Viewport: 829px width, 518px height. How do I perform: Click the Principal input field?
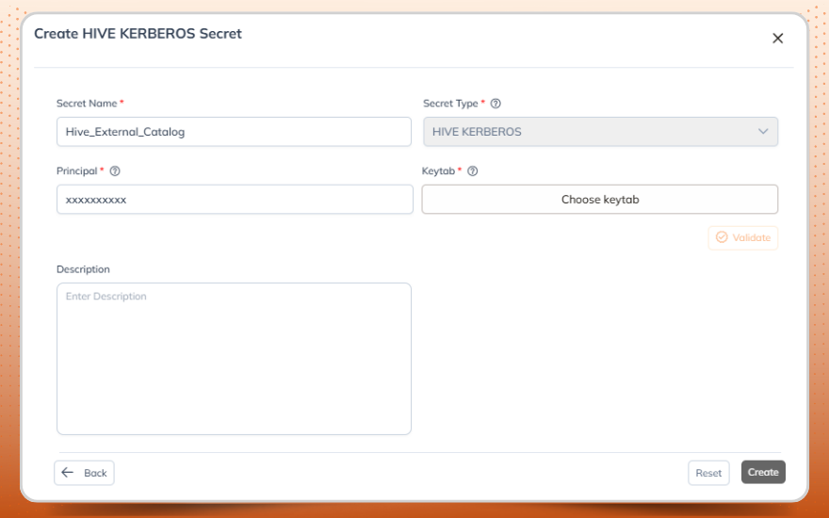click(x=235, y=200)
